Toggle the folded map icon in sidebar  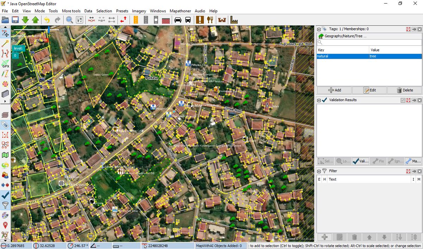(x=5, y=155)
